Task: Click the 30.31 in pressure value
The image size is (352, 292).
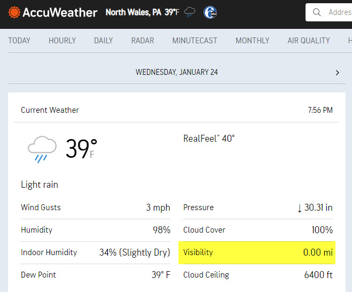Action: (x=318, y=208)
